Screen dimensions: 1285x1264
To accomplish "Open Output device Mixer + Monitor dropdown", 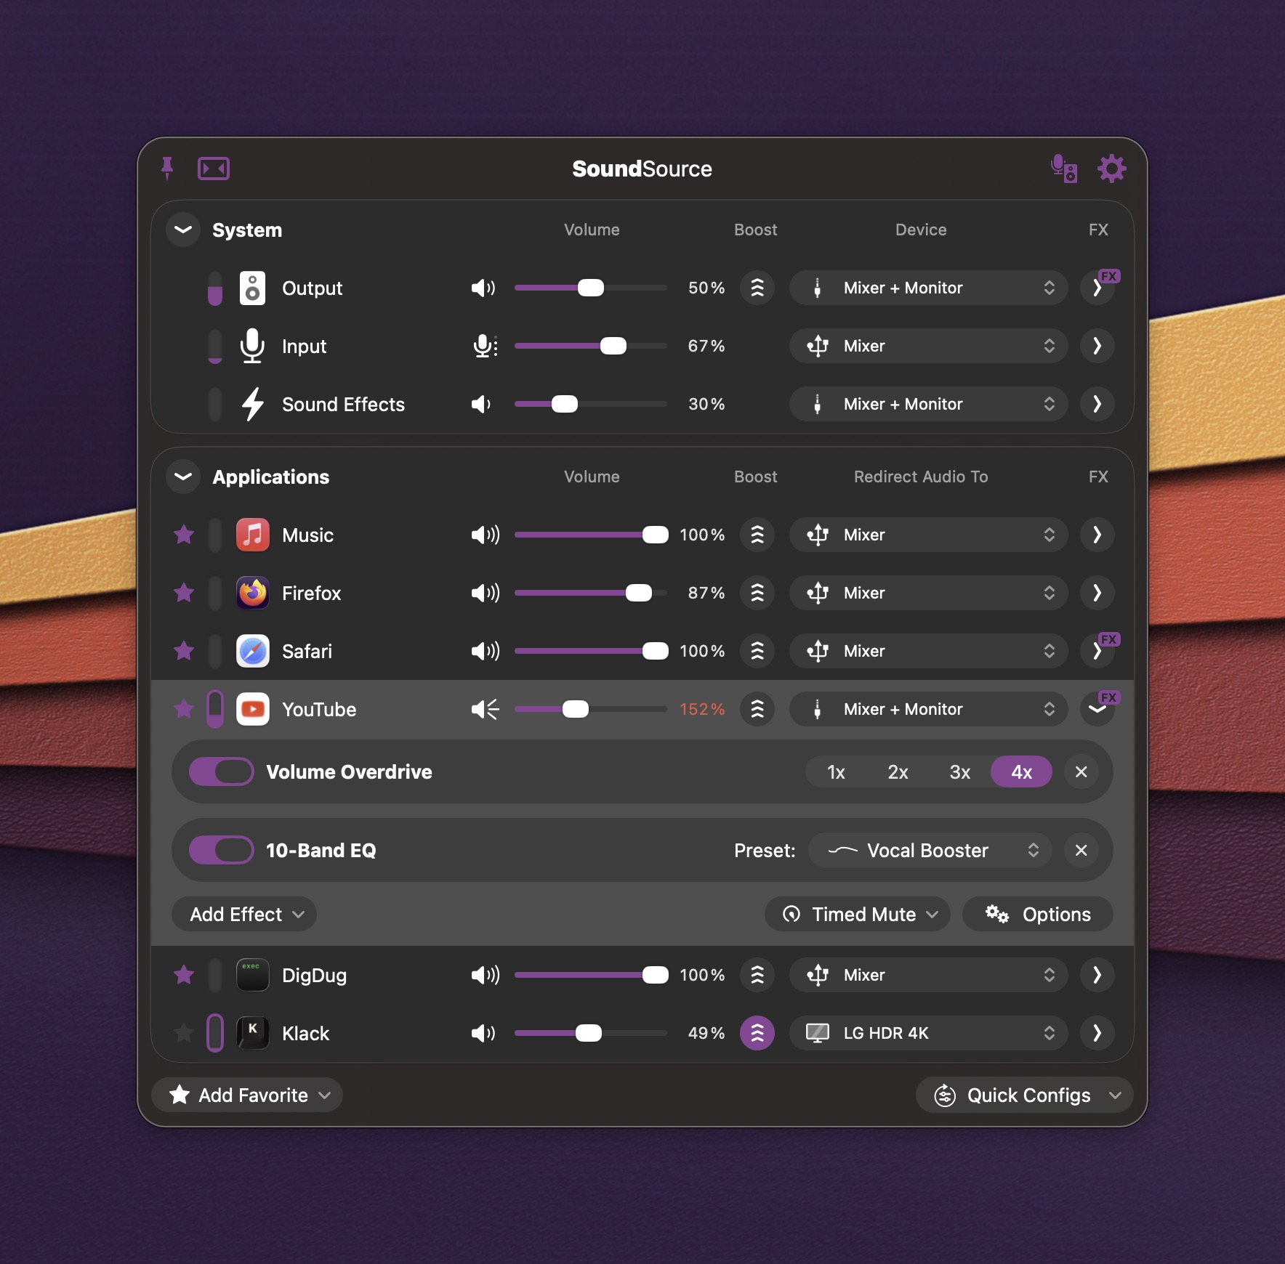I will (928, 288).
